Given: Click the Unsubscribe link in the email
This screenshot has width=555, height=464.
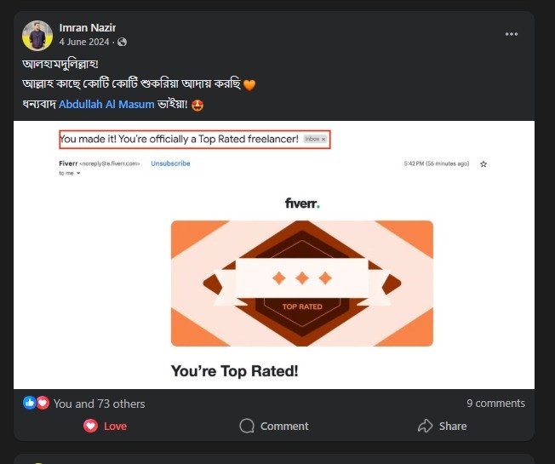Looking at the screenshot, I should coord(170,163).
